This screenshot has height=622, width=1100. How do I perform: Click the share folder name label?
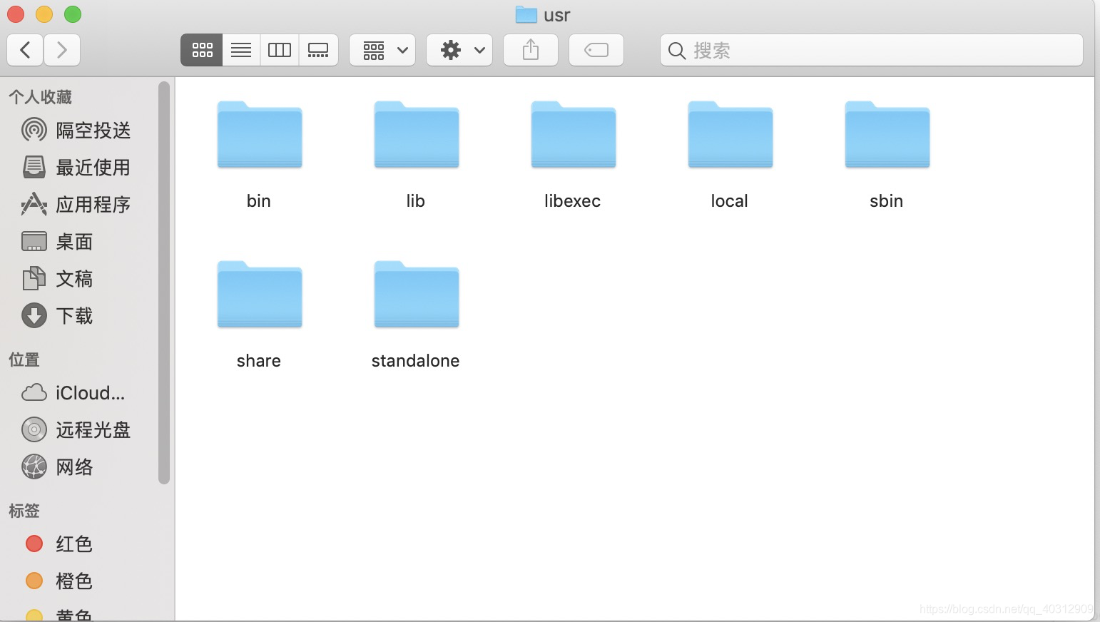(259, 361)
